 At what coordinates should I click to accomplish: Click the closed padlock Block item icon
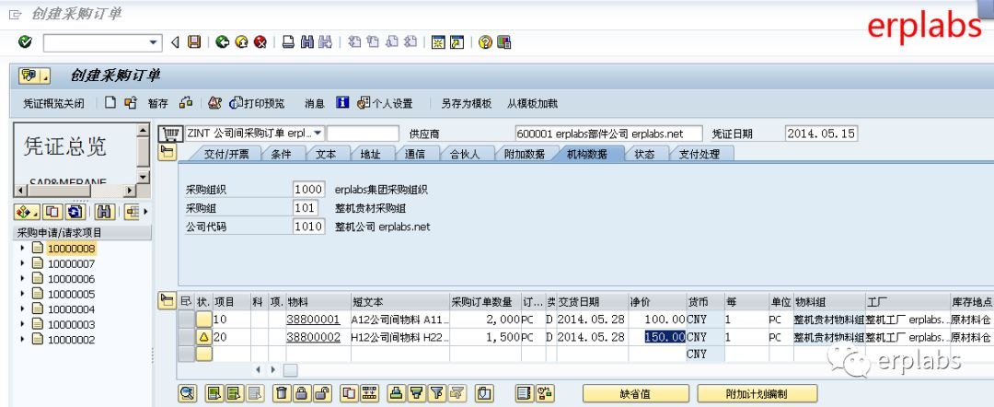pyautogui.click(x=301, y=393)
